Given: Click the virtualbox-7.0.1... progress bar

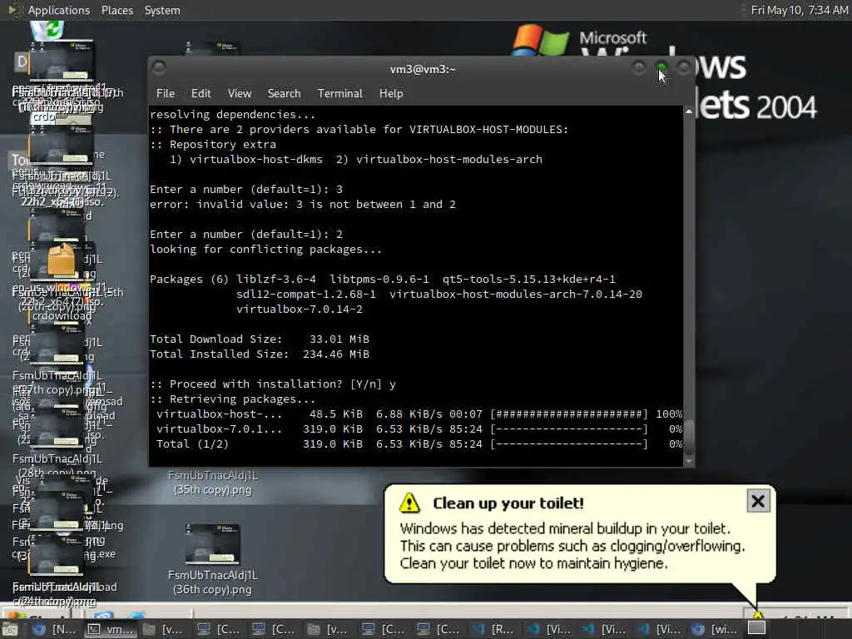Looking at the screenshot, I should pyautogui.click(x=569, y=428).
